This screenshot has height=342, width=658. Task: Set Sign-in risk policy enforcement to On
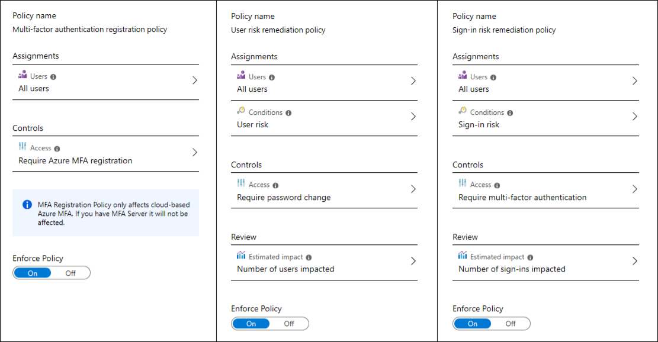[473, 324]
